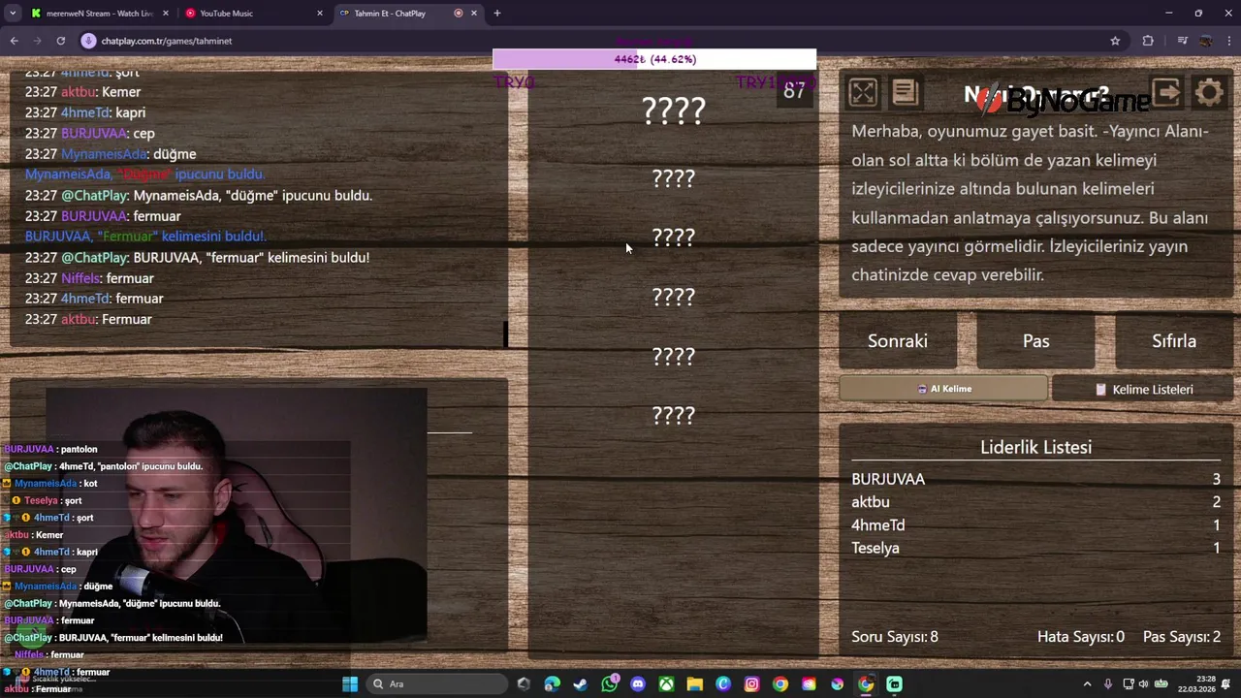Image resolution: width=1241 pixels, height=698 pixels.
Task: Open a new browser tab with plus
Action: (x=496, y=13)
